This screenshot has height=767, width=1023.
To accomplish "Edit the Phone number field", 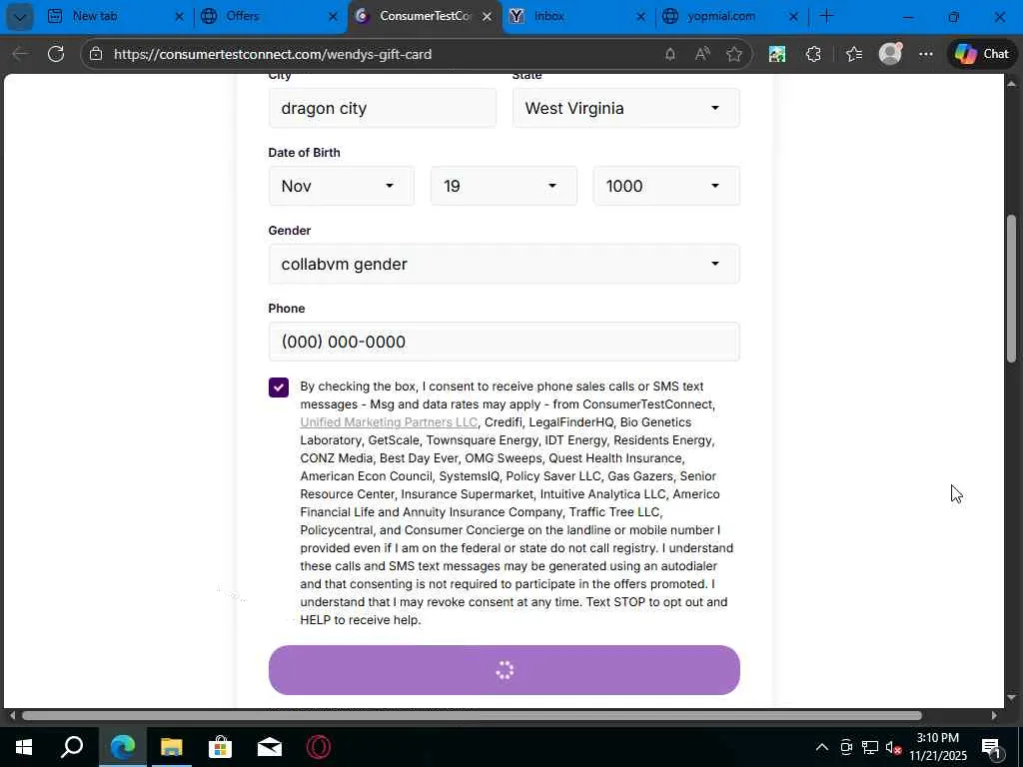I will tap(504, 342).
